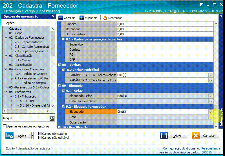Collapse the 5.1 - Tributação tree node
Viewport: 225px width, 156px height.
11,96
